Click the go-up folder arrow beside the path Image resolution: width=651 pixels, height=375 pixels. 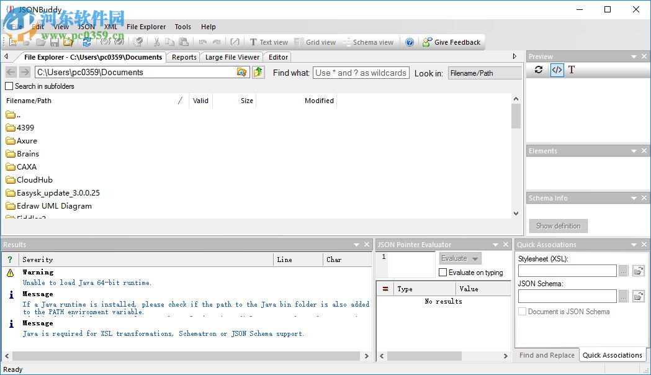(258, 73)
